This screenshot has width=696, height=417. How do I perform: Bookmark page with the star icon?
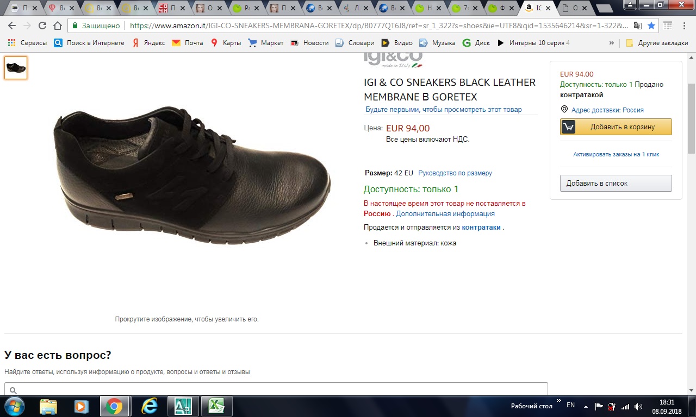(x=651, y=26)
